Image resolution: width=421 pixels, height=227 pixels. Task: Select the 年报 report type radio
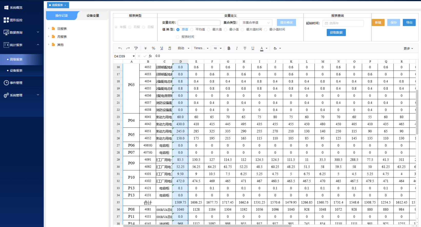116,27
